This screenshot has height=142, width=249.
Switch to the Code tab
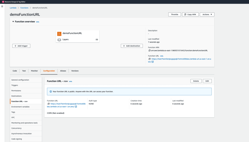coord(15,71)
